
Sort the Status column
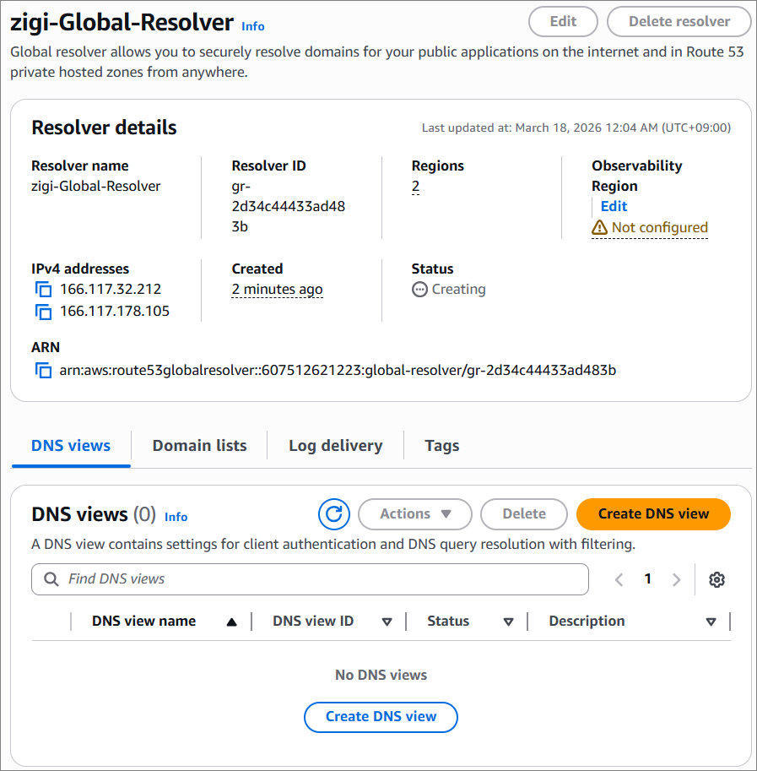click(x=508, y=622)
